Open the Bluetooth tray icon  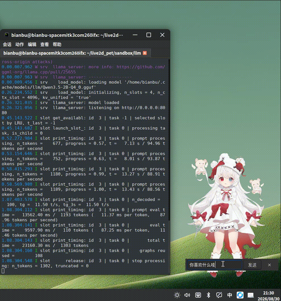[x=209, y=295]
